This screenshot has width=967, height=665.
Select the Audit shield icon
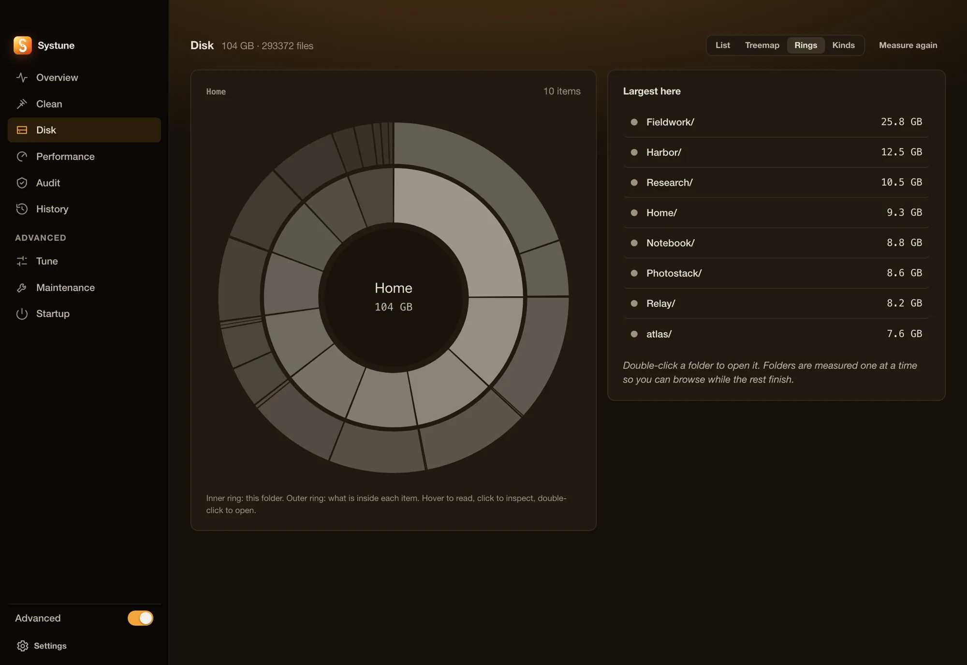point(22,183)
